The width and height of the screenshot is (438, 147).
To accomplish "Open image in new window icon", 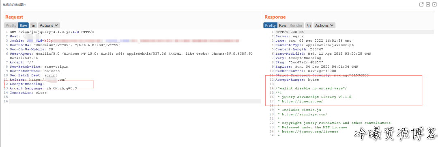I will (421, 4).
